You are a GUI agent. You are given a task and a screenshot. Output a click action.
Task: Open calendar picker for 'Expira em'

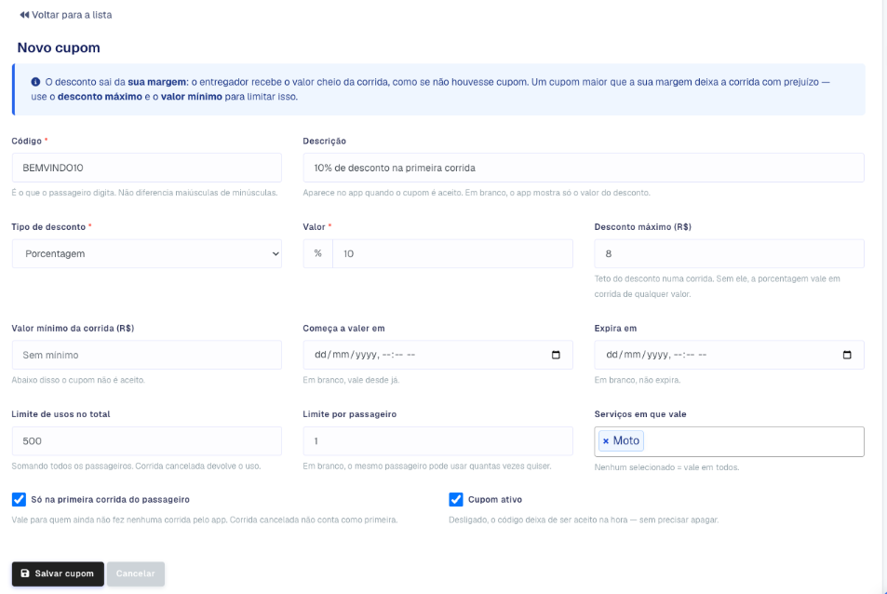(x=847, y=355)
